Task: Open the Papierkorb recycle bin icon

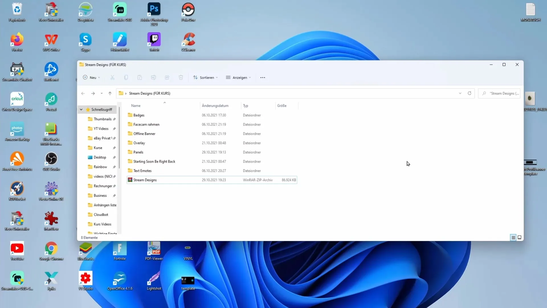Action: pyautogui.click(x=17, y=12)
